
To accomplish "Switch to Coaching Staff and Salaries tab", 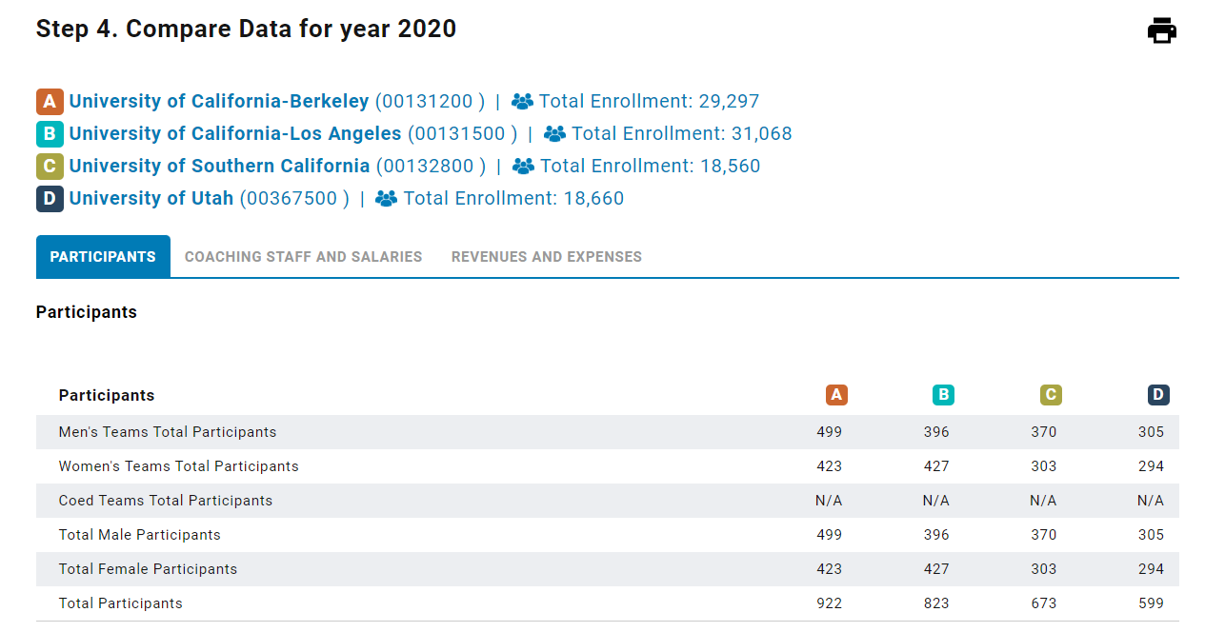I will click(303, 257).
